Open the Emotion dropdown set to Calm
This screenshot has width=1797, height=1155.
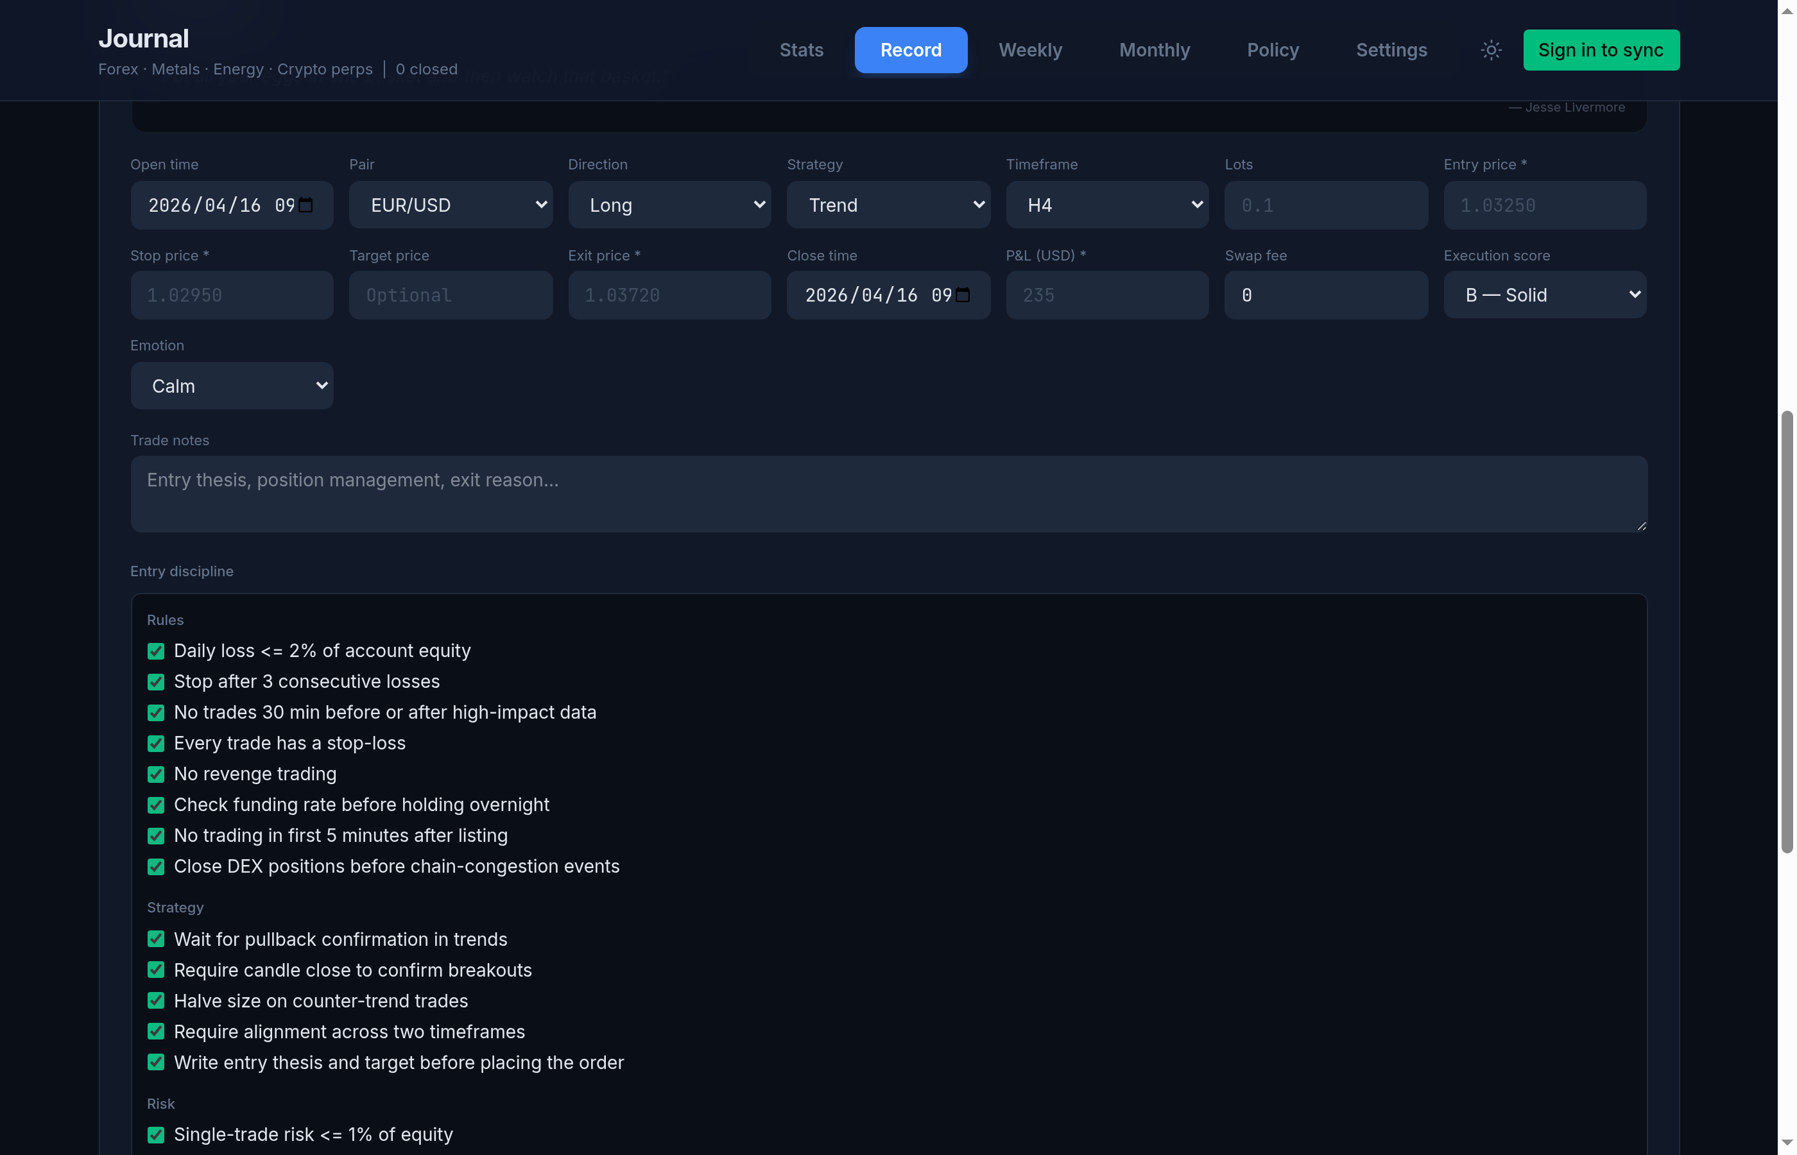pyautogui.click(x=232, y=386)
